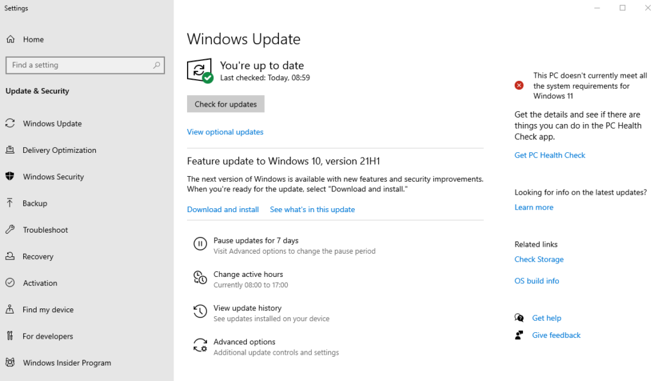Image resolution: width=658 pixels, height=381 pixels.
Task: Click 'Last checked: Today, 08:59' text
Action: (265, 78)
